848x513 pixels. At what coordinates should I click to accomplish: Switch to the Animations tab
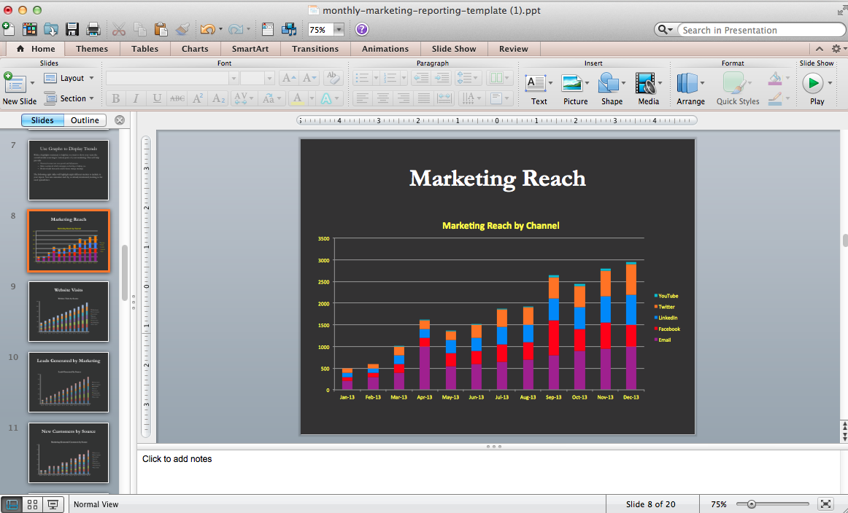click(385, 49)
